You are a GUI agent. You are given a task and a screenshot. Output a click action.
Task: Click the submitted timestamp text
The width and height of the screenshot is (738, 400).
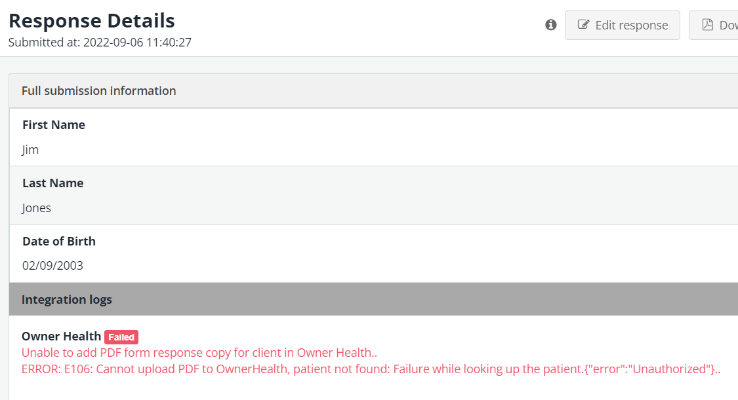pyautogui.click(x=100, y=43)
